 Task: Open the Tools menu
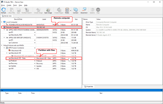pyautogui.click(x=15, y=5)
